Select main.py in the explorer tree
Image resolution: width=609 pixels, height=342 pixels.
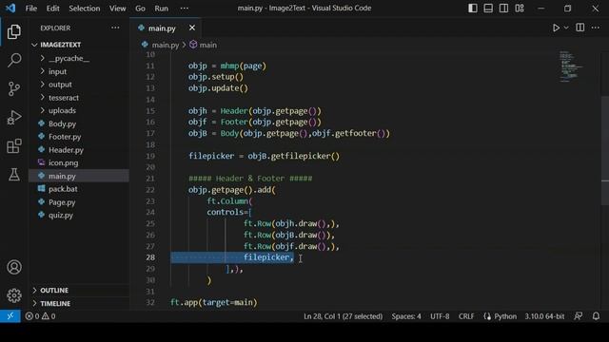79,176
